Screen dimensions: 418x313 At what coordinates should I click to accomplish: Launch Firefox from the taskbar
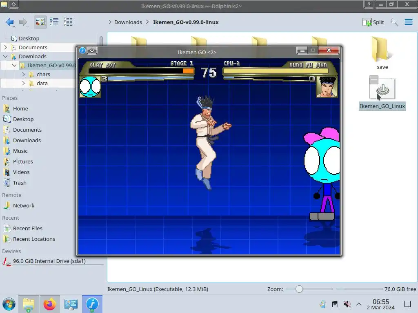coord(49,304)
